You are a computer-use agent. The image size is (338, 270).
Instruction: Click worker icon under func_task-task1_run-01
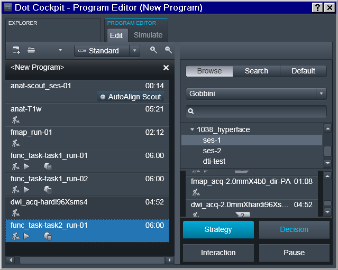[x=15, y=166]
